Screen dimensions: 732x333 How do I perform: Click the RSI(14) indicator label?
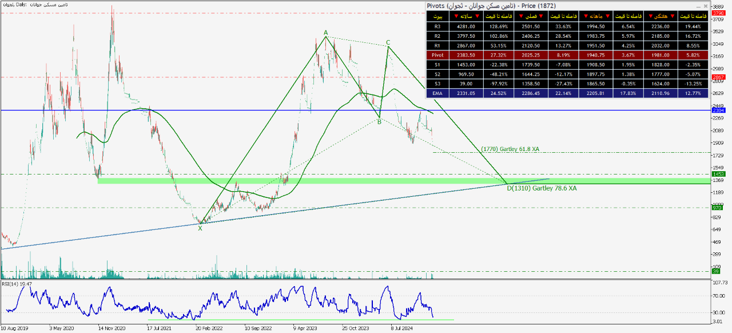[x=16, y=283]
